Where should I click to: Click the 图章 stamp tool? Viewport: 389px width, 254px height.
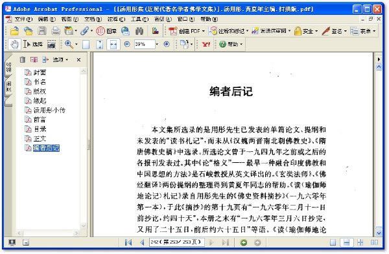click(106, 31)
